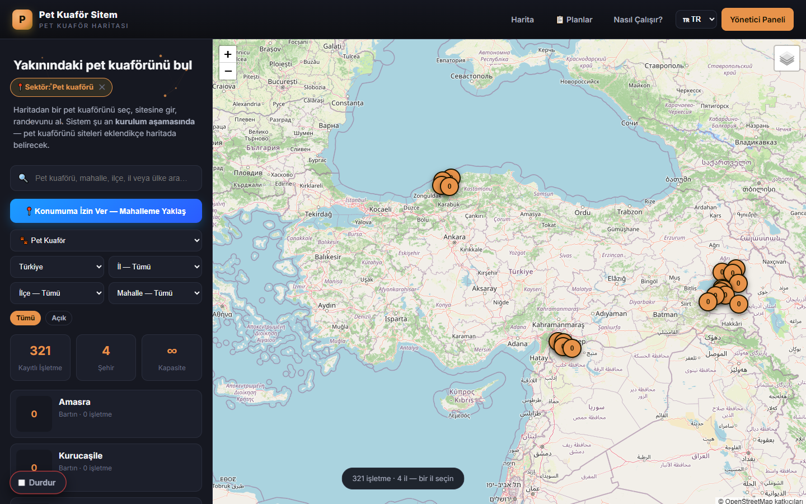Click the Trabzon label on the map
Viewport: 806px width, 504px height.
pyautogui.click(x=630, y=212)
